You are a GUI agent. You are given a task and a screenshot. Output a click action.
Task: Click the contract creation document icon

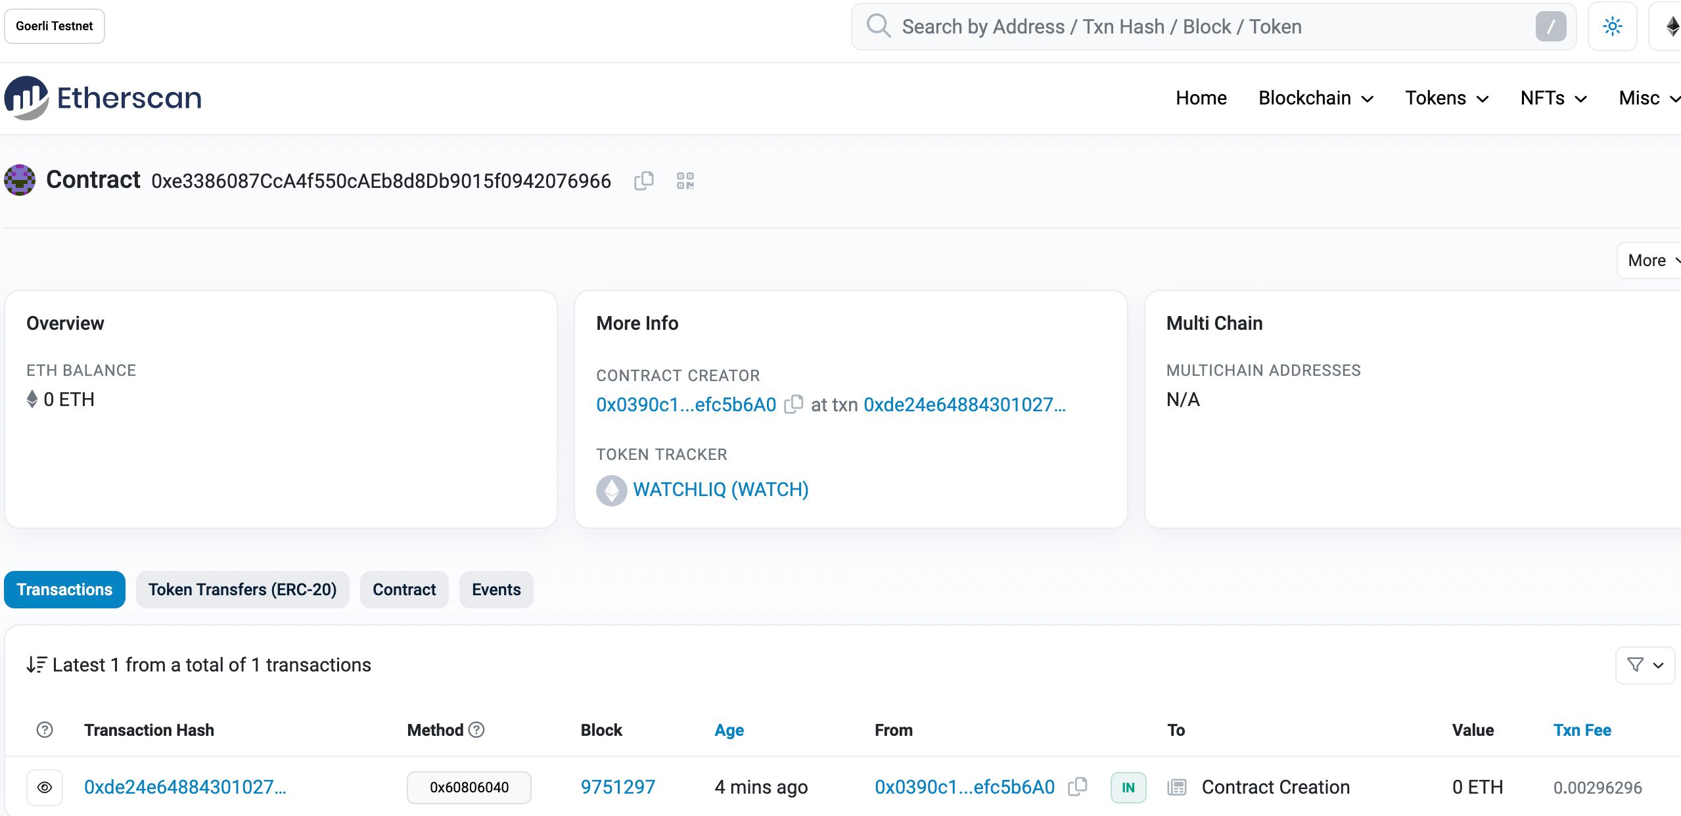(1176, 787)
